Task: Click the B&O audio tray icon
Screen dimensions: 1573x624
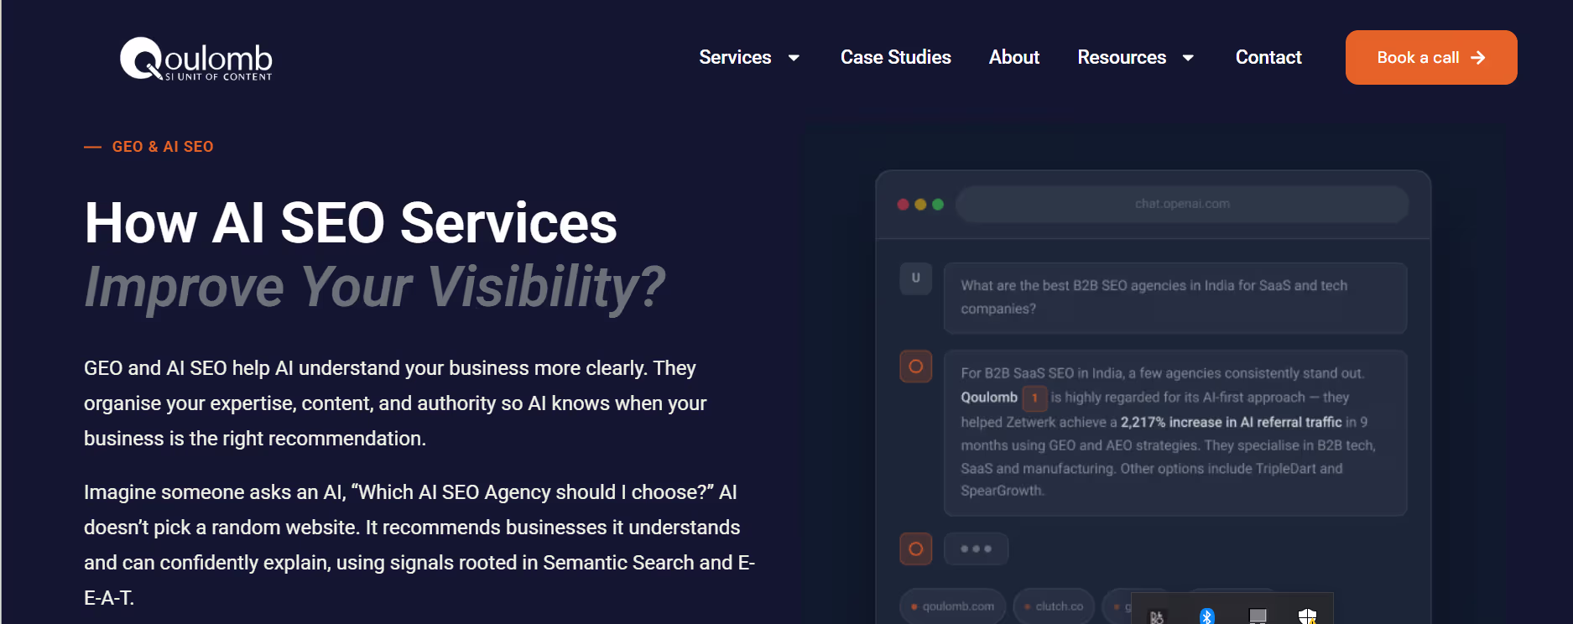Action: click(1157, 617)
